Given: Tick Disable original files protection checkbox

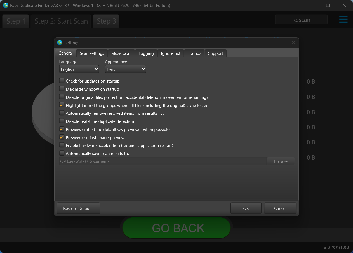Looking at the screenshot, I should [62, 97].
